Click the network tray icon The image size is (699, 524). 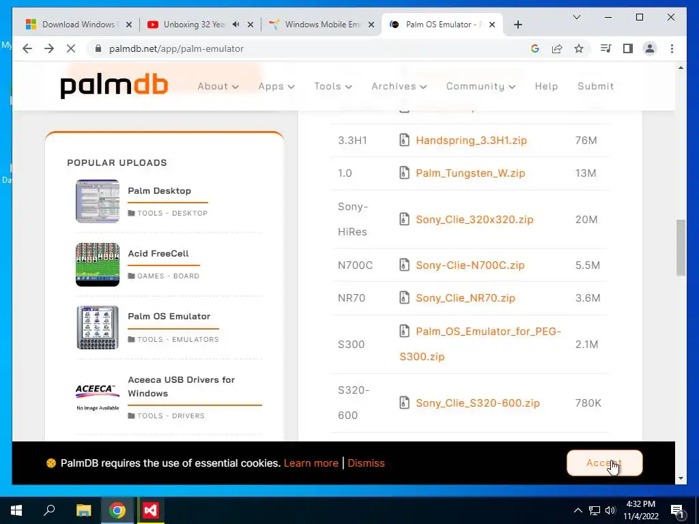tap(595, 510)
